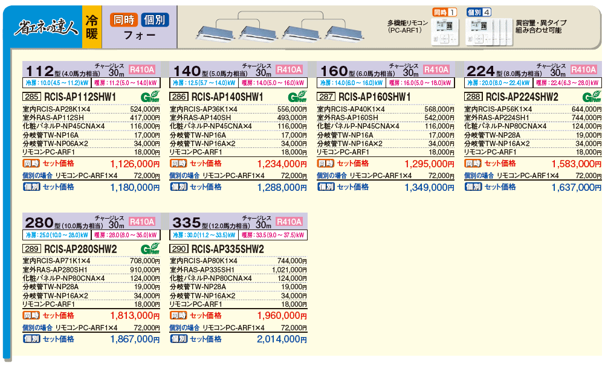Click the yellow 冷暖 label
This screenshot has height=366, width=608.
tap(92, 27)
